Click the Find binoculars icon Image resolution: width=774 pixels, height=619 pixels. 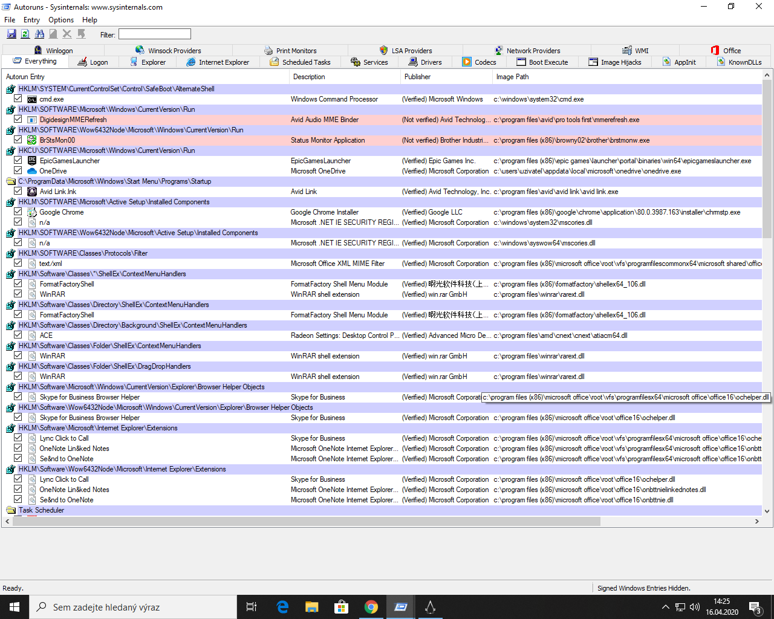click(x=39, y=34)
